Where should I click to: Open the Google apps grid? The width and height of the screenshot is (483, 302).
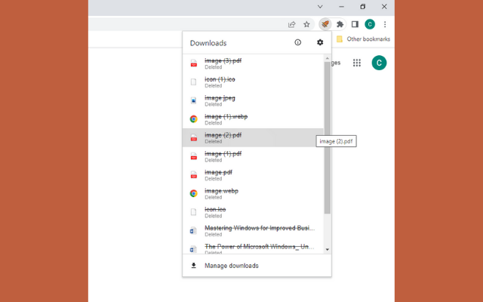pyautogui.click(x=357, y=63)
